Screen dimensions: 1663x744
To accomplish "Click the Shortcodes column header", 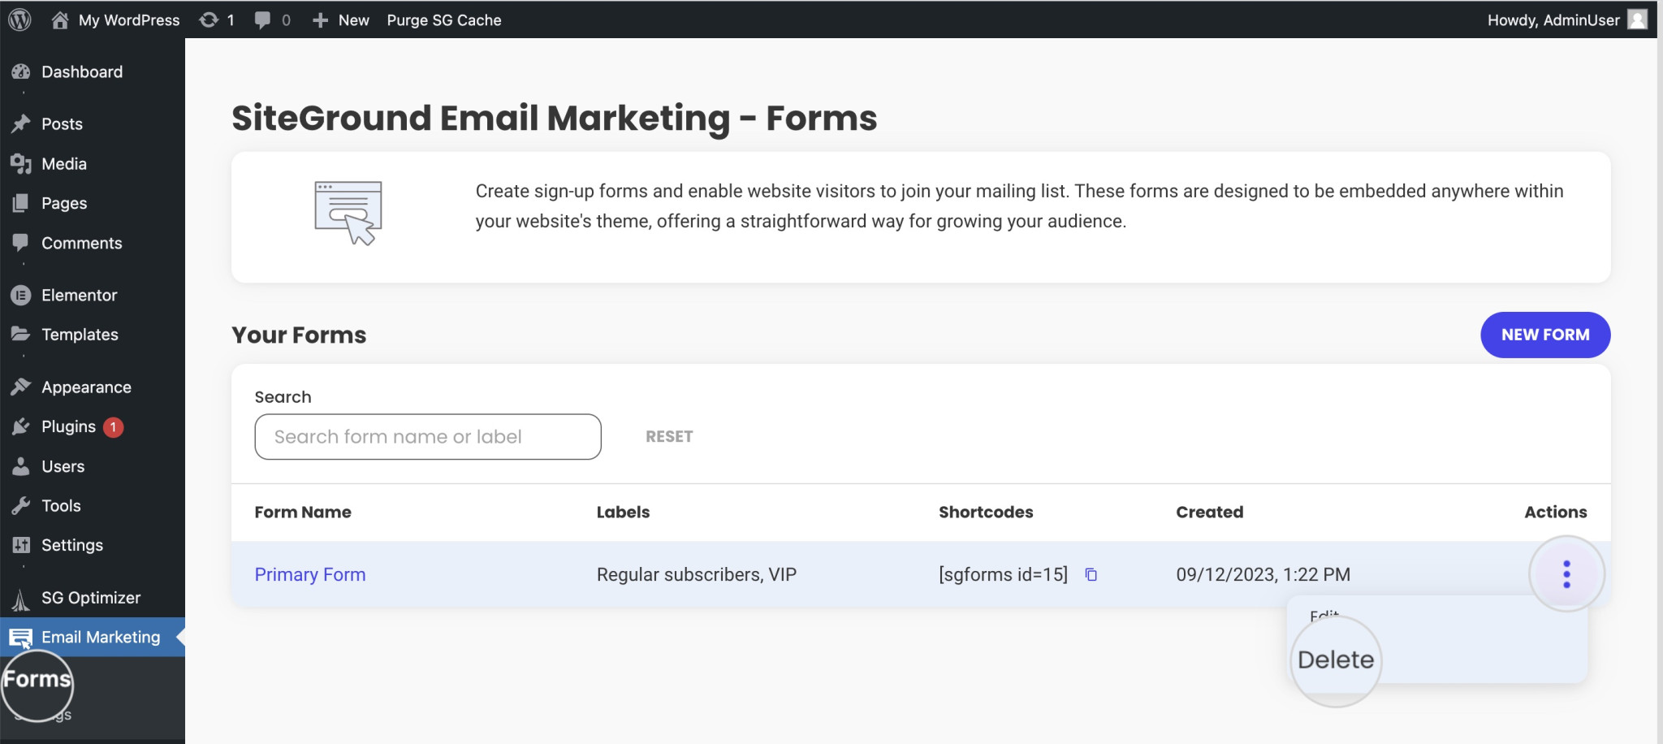I will click(x=986, y=513).
